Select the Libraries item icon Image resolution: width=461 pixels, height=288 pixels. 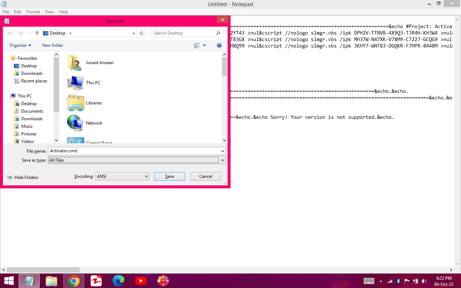click(x=76, y=103)
